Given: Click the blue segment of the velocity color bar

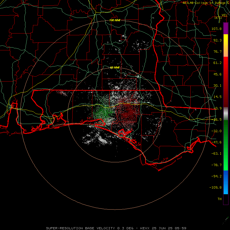Looking at the screenshot, I should point(226,182).
